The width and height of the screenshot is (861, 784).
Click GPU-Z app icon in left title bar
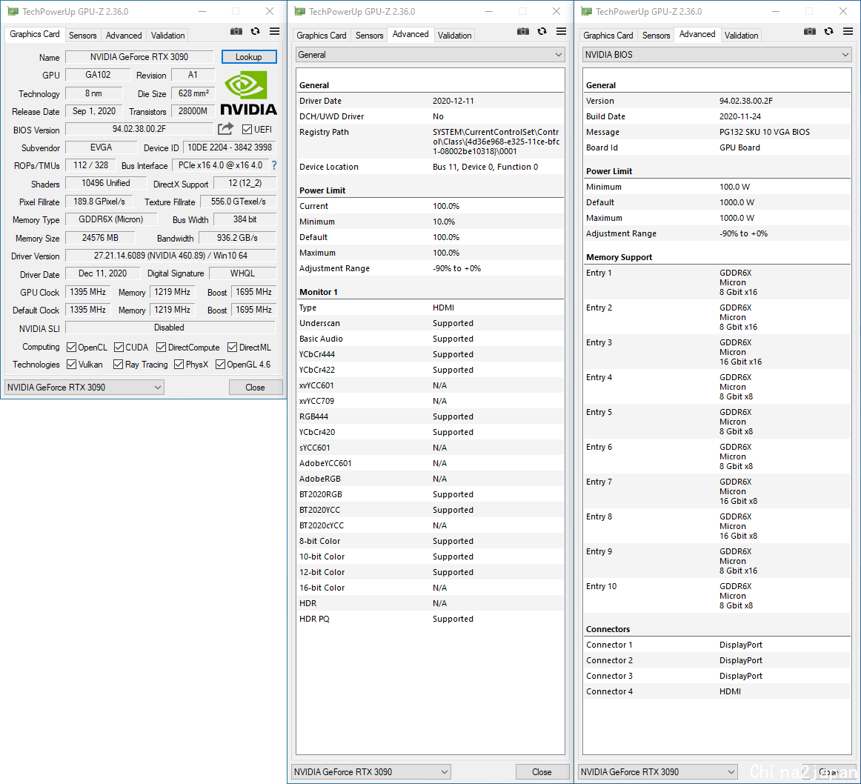(13, 12)
